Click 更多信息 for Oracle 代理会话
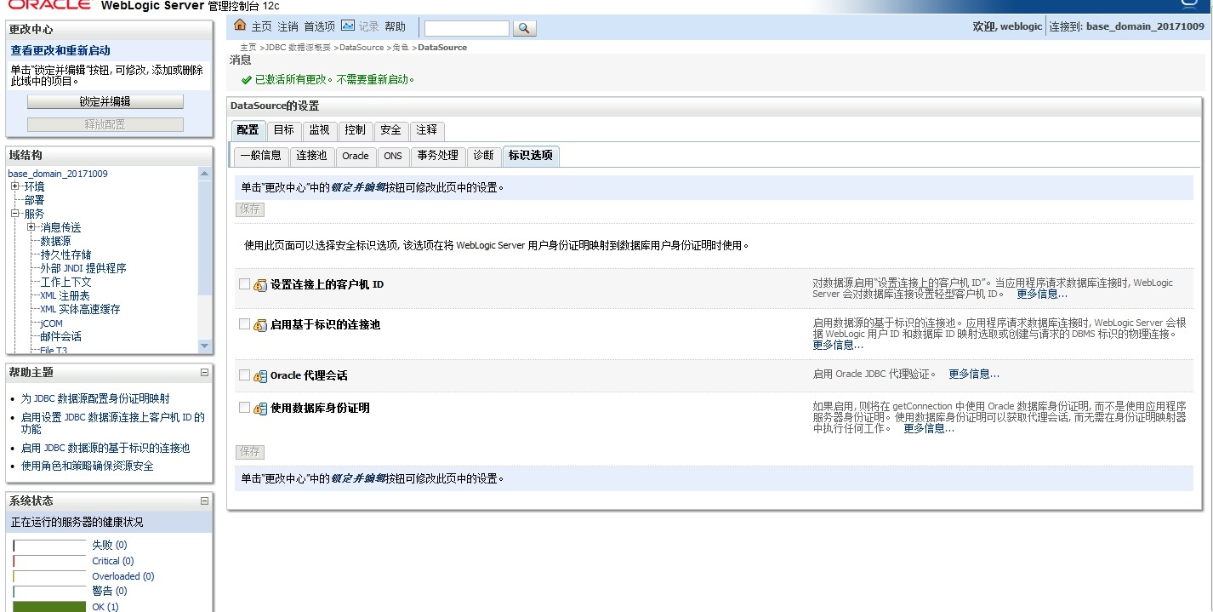 click(x=974, y=374)
